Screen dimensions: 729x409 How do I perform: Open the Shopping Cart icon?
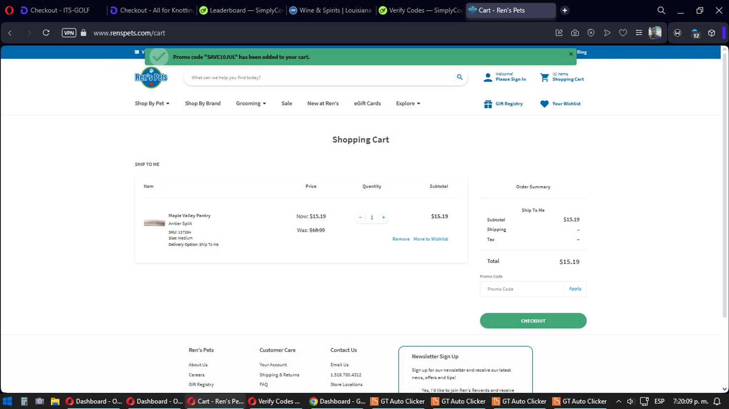point(545,77)
